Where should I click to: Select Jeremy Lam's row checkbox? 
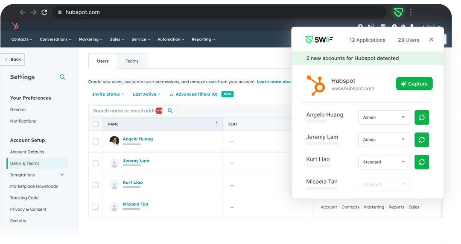point(96,163)
